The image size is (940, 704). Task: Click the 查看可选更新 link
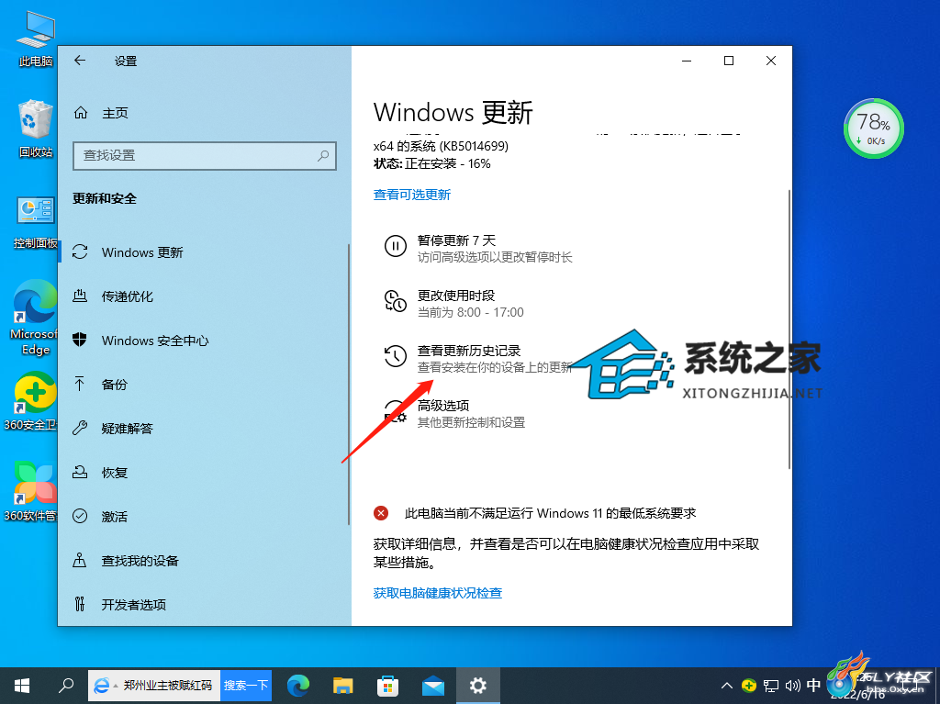click(412, 195)
